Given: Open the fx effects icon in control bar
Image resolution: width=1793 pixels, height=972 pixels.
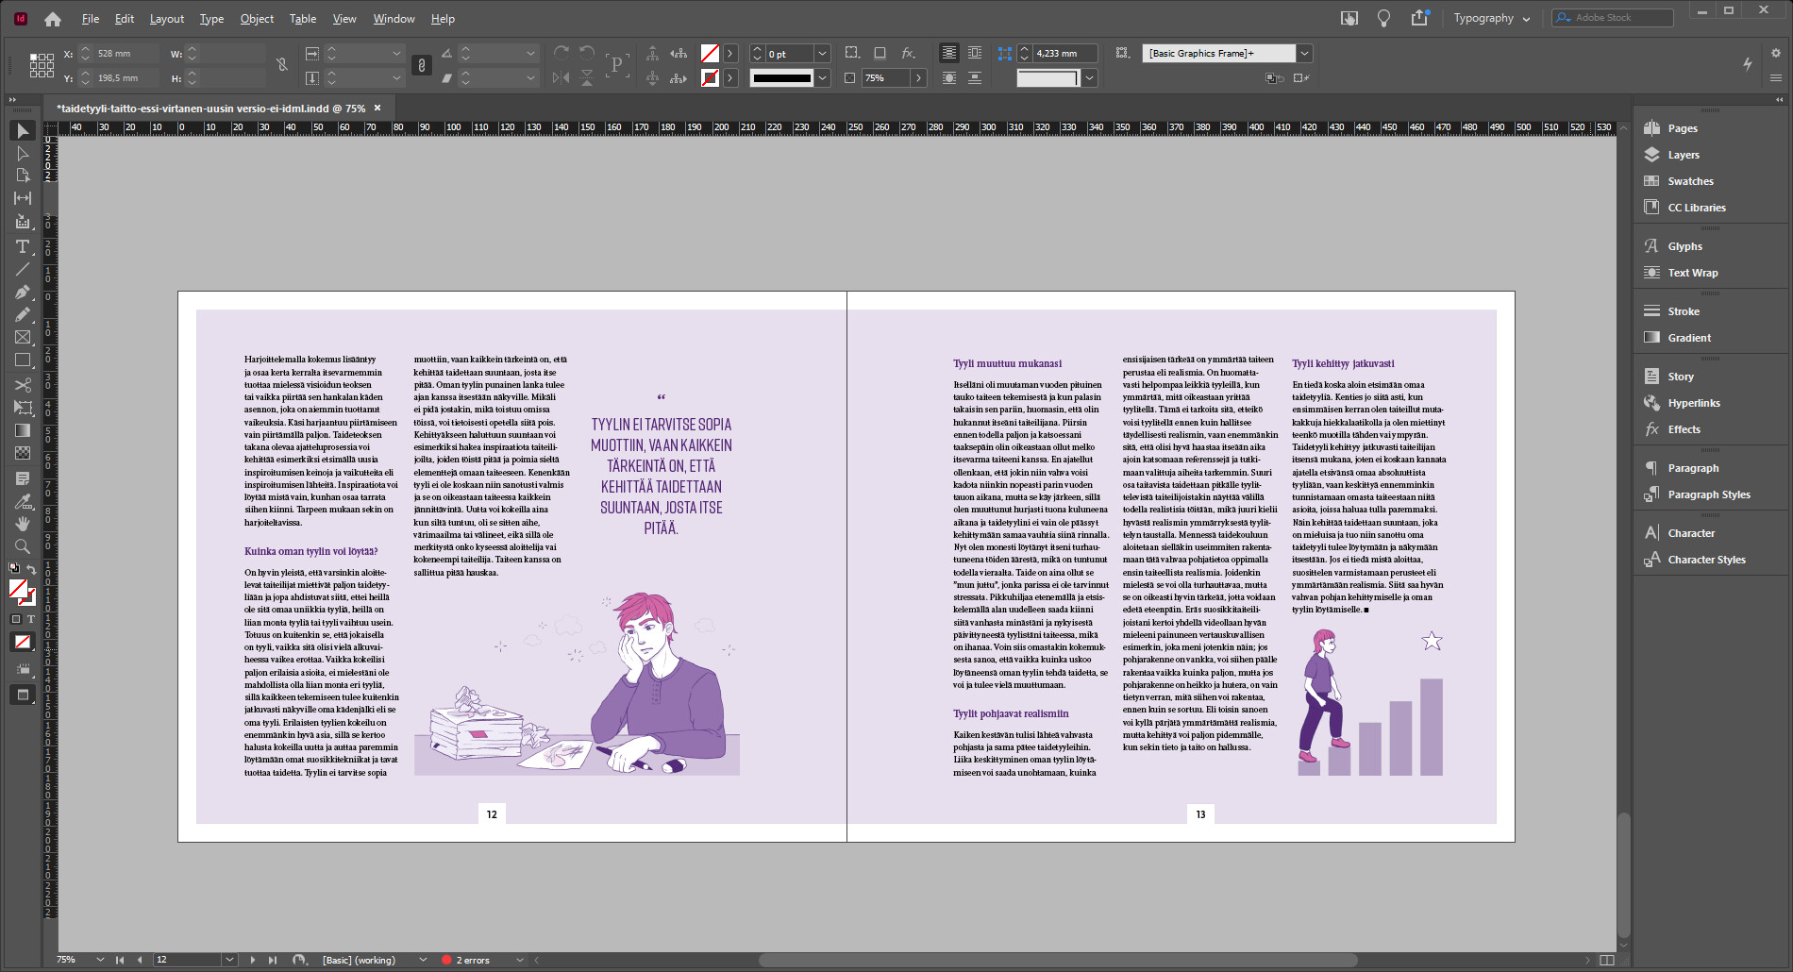Looking at the screenshot, I should tap(908, 53).
